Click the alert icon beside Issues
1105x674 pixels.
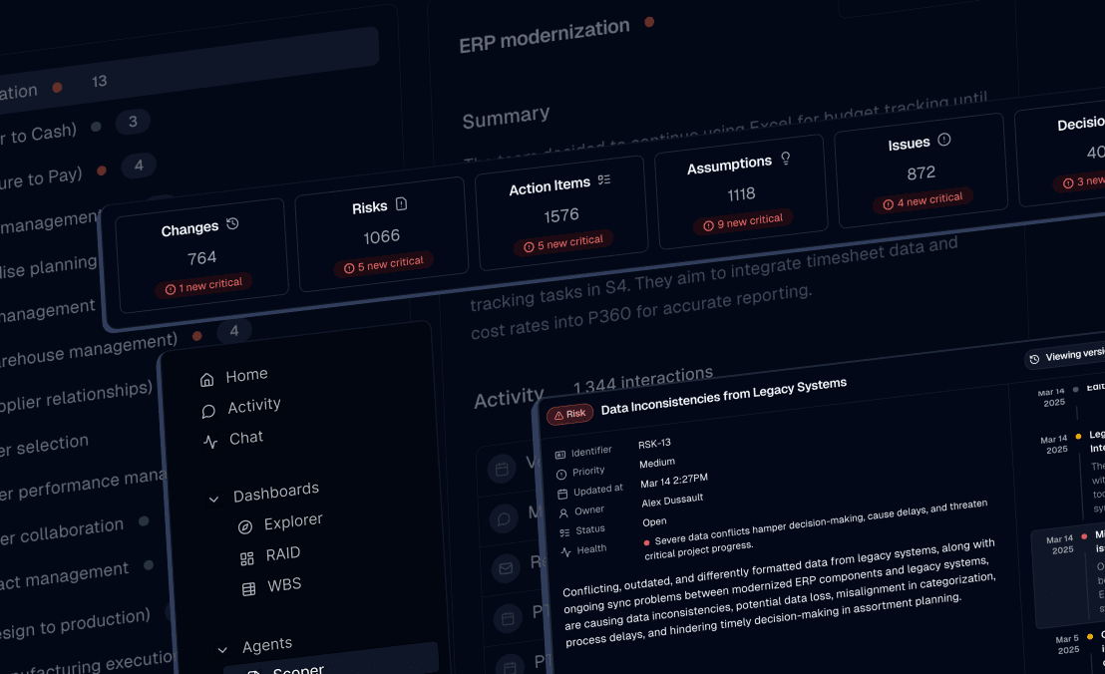click(x=943, y=140)
